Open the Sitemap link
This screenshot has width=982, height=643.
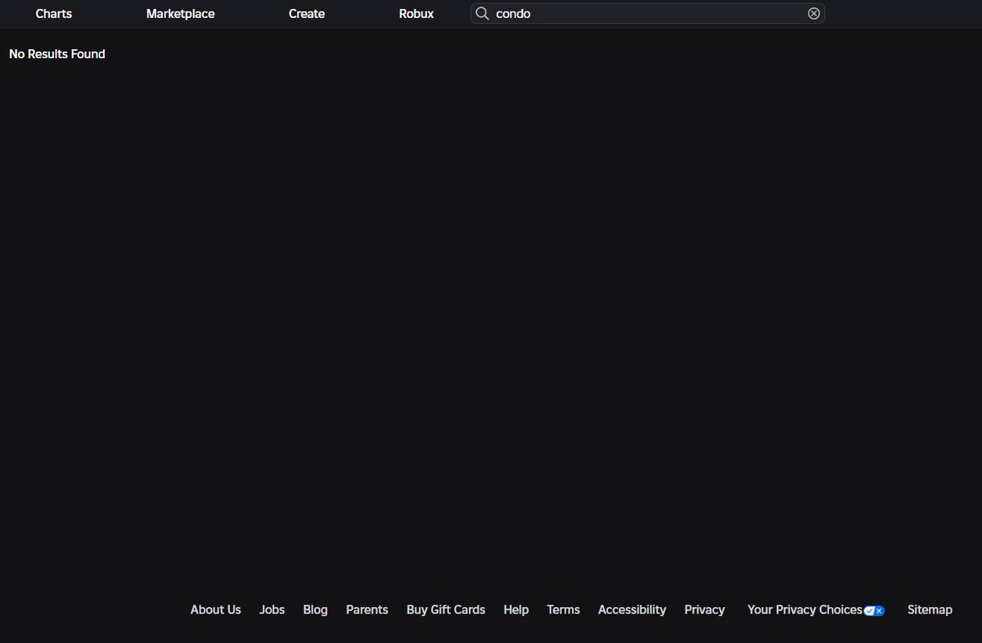point(930,609)
